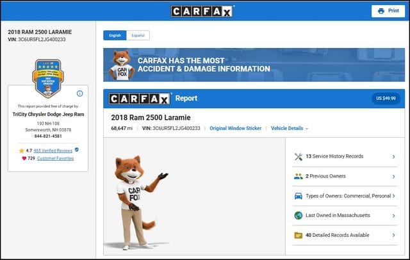This screenshot has height=260, width=410.
Task: Open the Customer Favorites link
Action: coord(55,158)
